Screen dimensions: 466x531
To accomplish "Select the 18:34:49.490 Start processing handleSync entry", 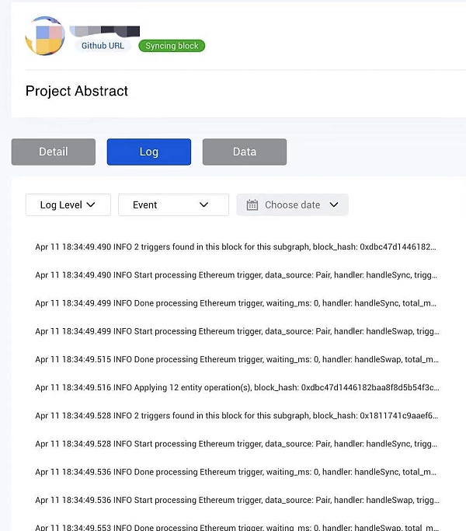I will pos(235,275).
